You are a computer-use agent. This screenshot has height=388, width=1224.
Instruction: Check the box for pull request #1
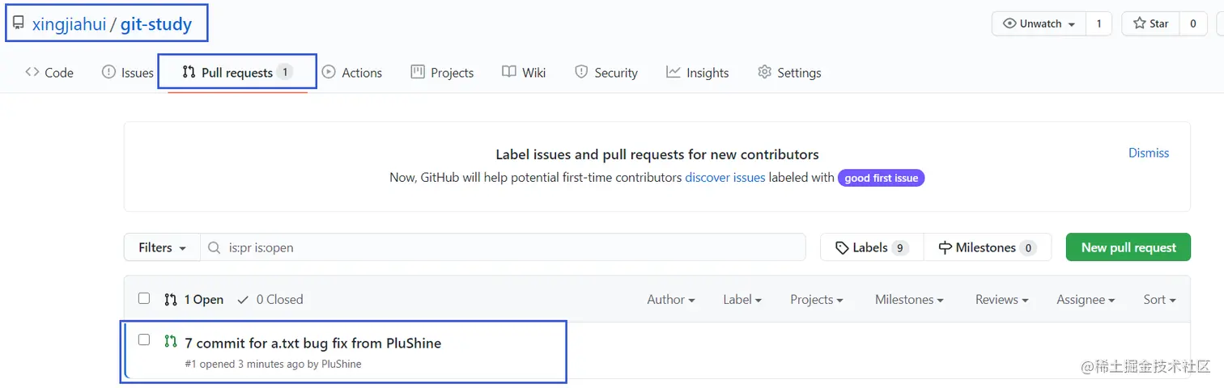click(x=144, y=339)
